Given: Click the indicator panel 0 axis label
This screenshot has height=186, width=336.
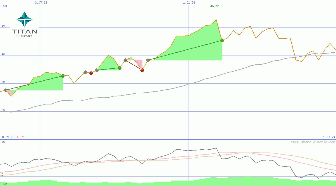Looking at the screenshot, I should point(2,175).
